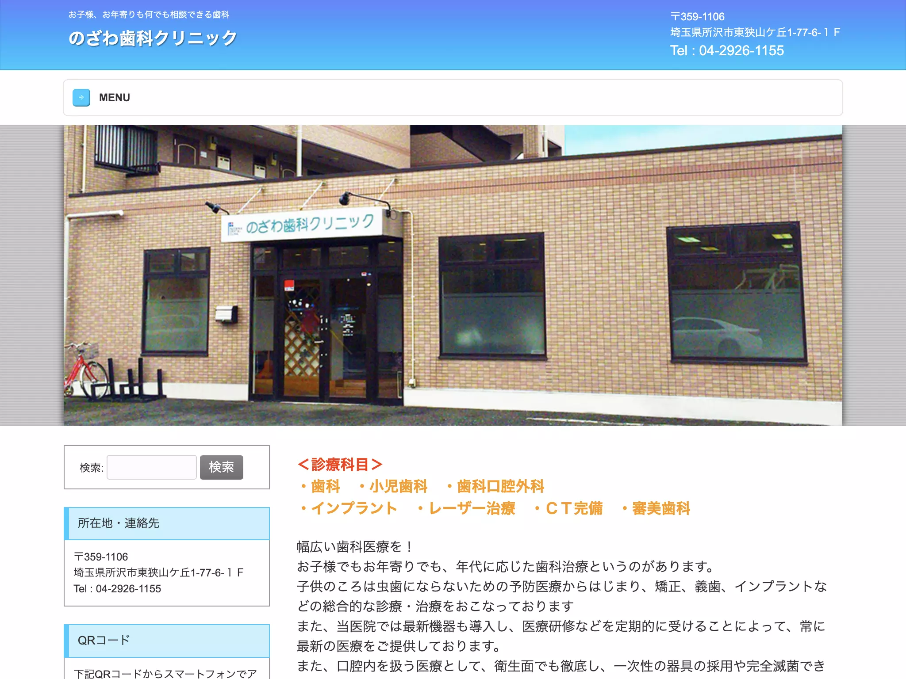906x679 pixels.
Task: Click the clinic building hero photo
Action: [x=453, y=275]
